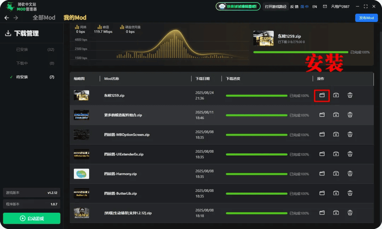Screen dimensions: 382x229
Task: Click the blue 发布Mod button
Action: point(366,18)
